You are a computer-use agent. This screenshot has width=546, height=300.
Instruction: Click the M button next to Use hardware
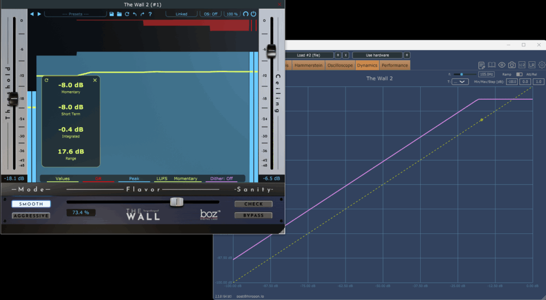click(x=407, y=55)
